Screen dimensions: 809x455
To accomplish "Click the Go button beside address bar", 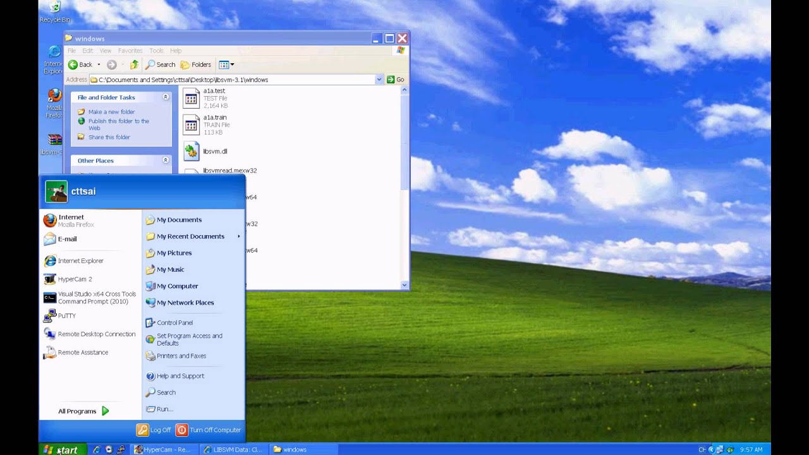I will tap(396, 80).
